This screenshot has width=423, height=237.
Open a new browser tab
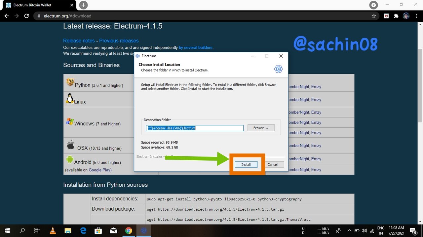pos(83,5)
